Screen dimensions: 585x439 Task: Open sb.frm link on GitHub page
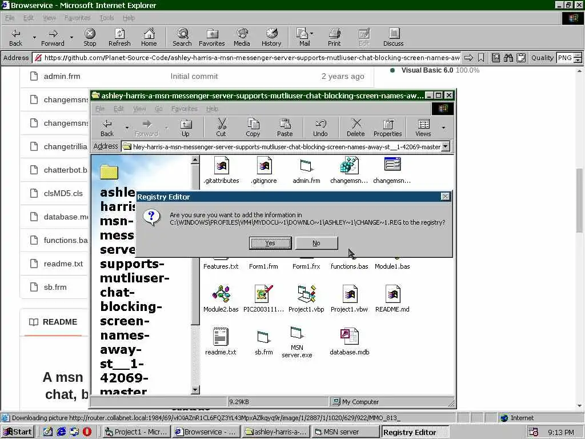click(55, 287)
